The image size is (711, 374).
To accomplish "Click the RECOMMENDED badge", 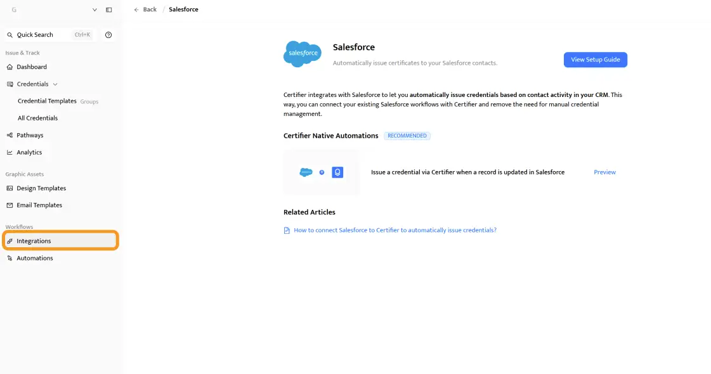I will point(407,136).
